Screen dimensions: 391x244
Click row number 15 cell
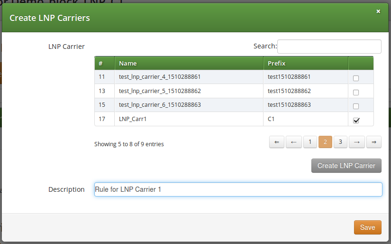click(104, 105)
